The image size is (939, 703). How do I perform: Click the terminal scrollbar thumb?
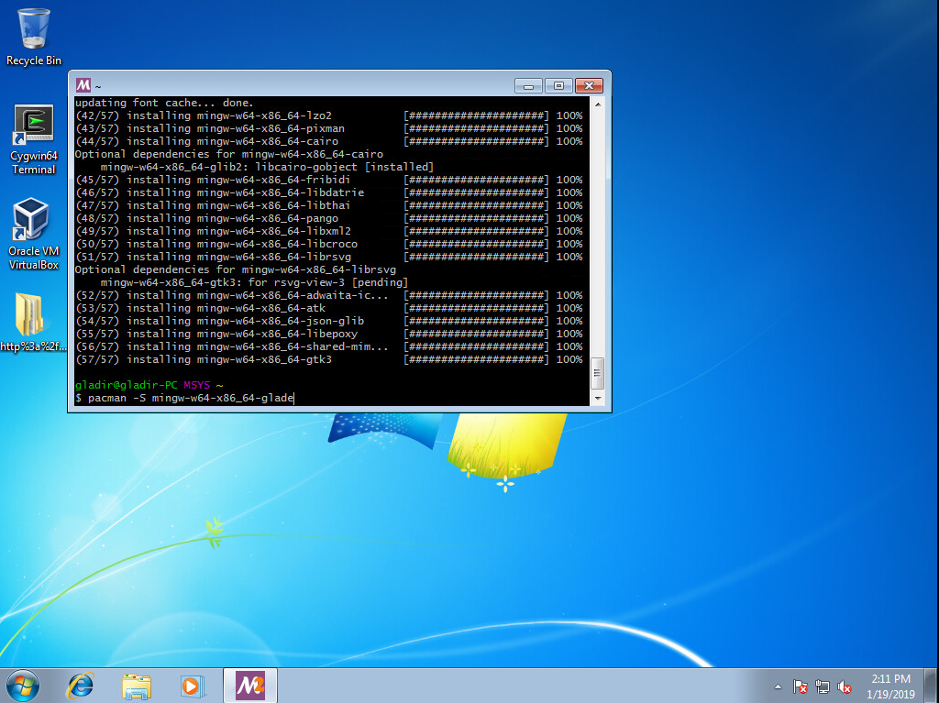tap(598, 373)
